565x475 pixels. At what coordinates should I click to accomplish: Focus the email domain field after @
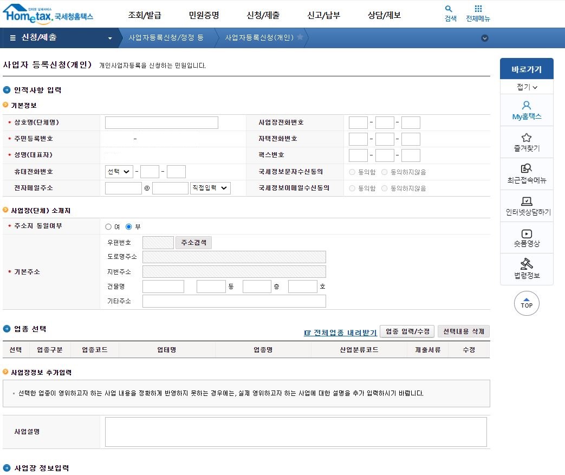pos(171,188)
